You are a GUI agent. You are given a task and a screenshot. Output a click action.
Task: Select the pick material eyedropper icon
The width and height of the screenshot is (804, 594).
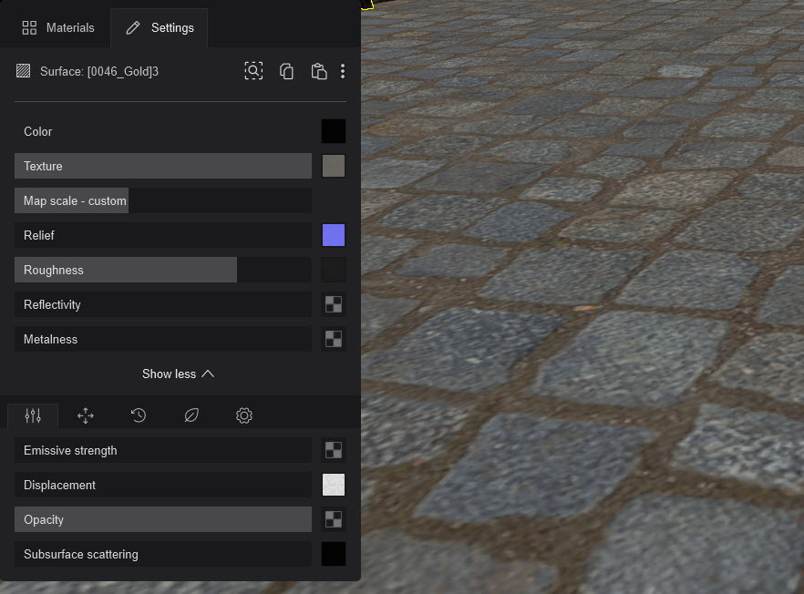click(253, 70)
